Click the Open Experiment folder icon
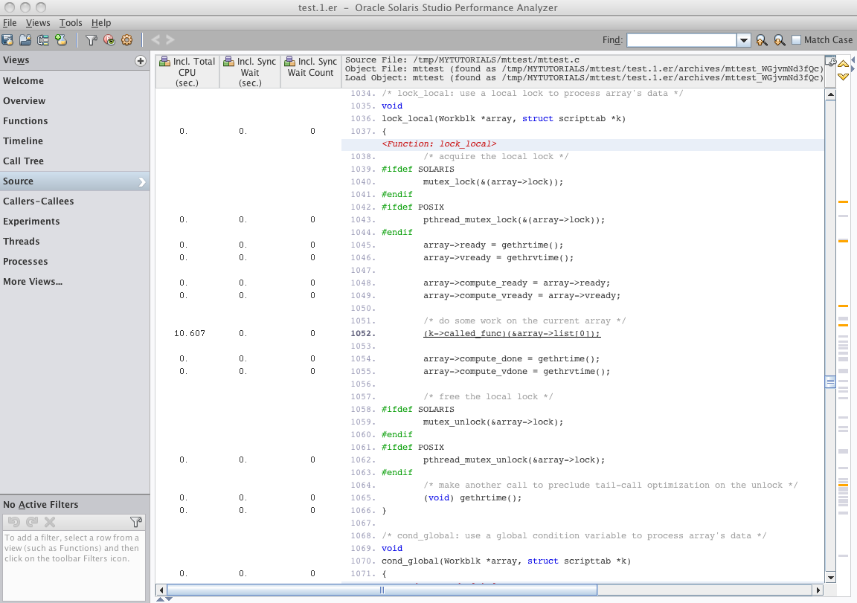The width and height of the screenshot is (857, 603). 25,40
